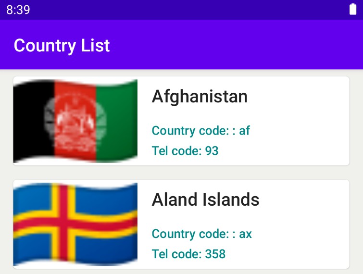The width and height of the screenshot is (363, 274).
Task: Click Aland Islands' 'Country code: : ax' text
Action: coord(201,234)
